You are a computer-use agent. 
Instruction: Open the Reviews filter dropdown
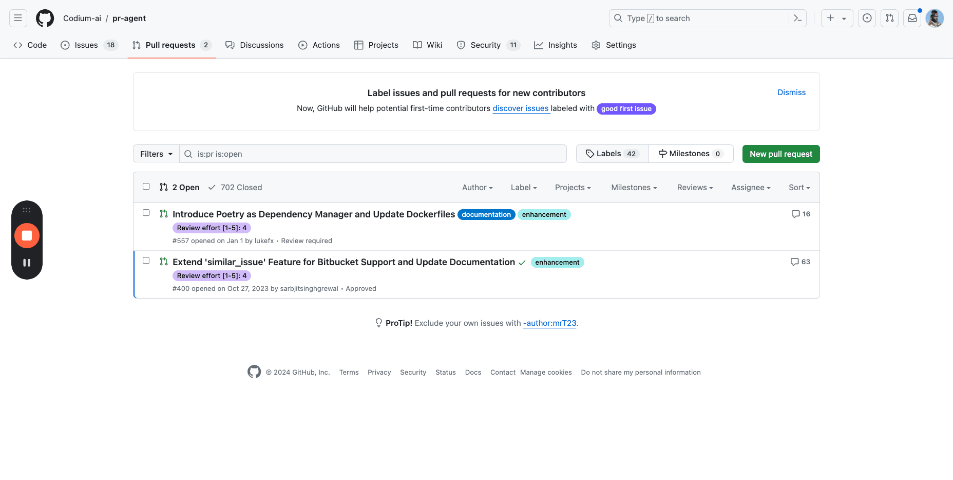click(x=695, y=188)
